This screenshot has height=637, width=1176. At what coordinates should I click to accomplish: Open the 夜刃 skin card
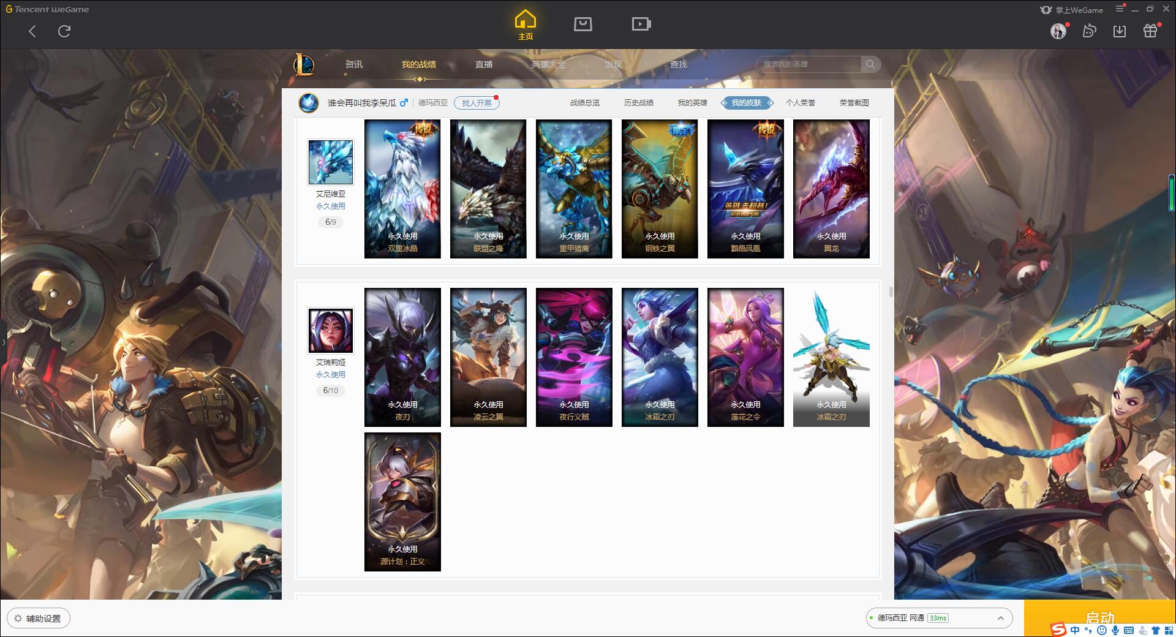tap(402, 357)
